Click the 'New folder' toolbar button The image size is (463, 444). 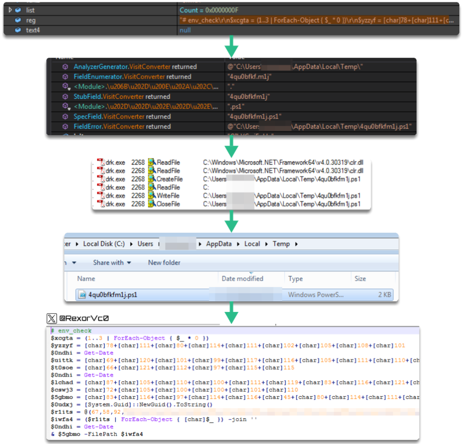click(164, 263)
